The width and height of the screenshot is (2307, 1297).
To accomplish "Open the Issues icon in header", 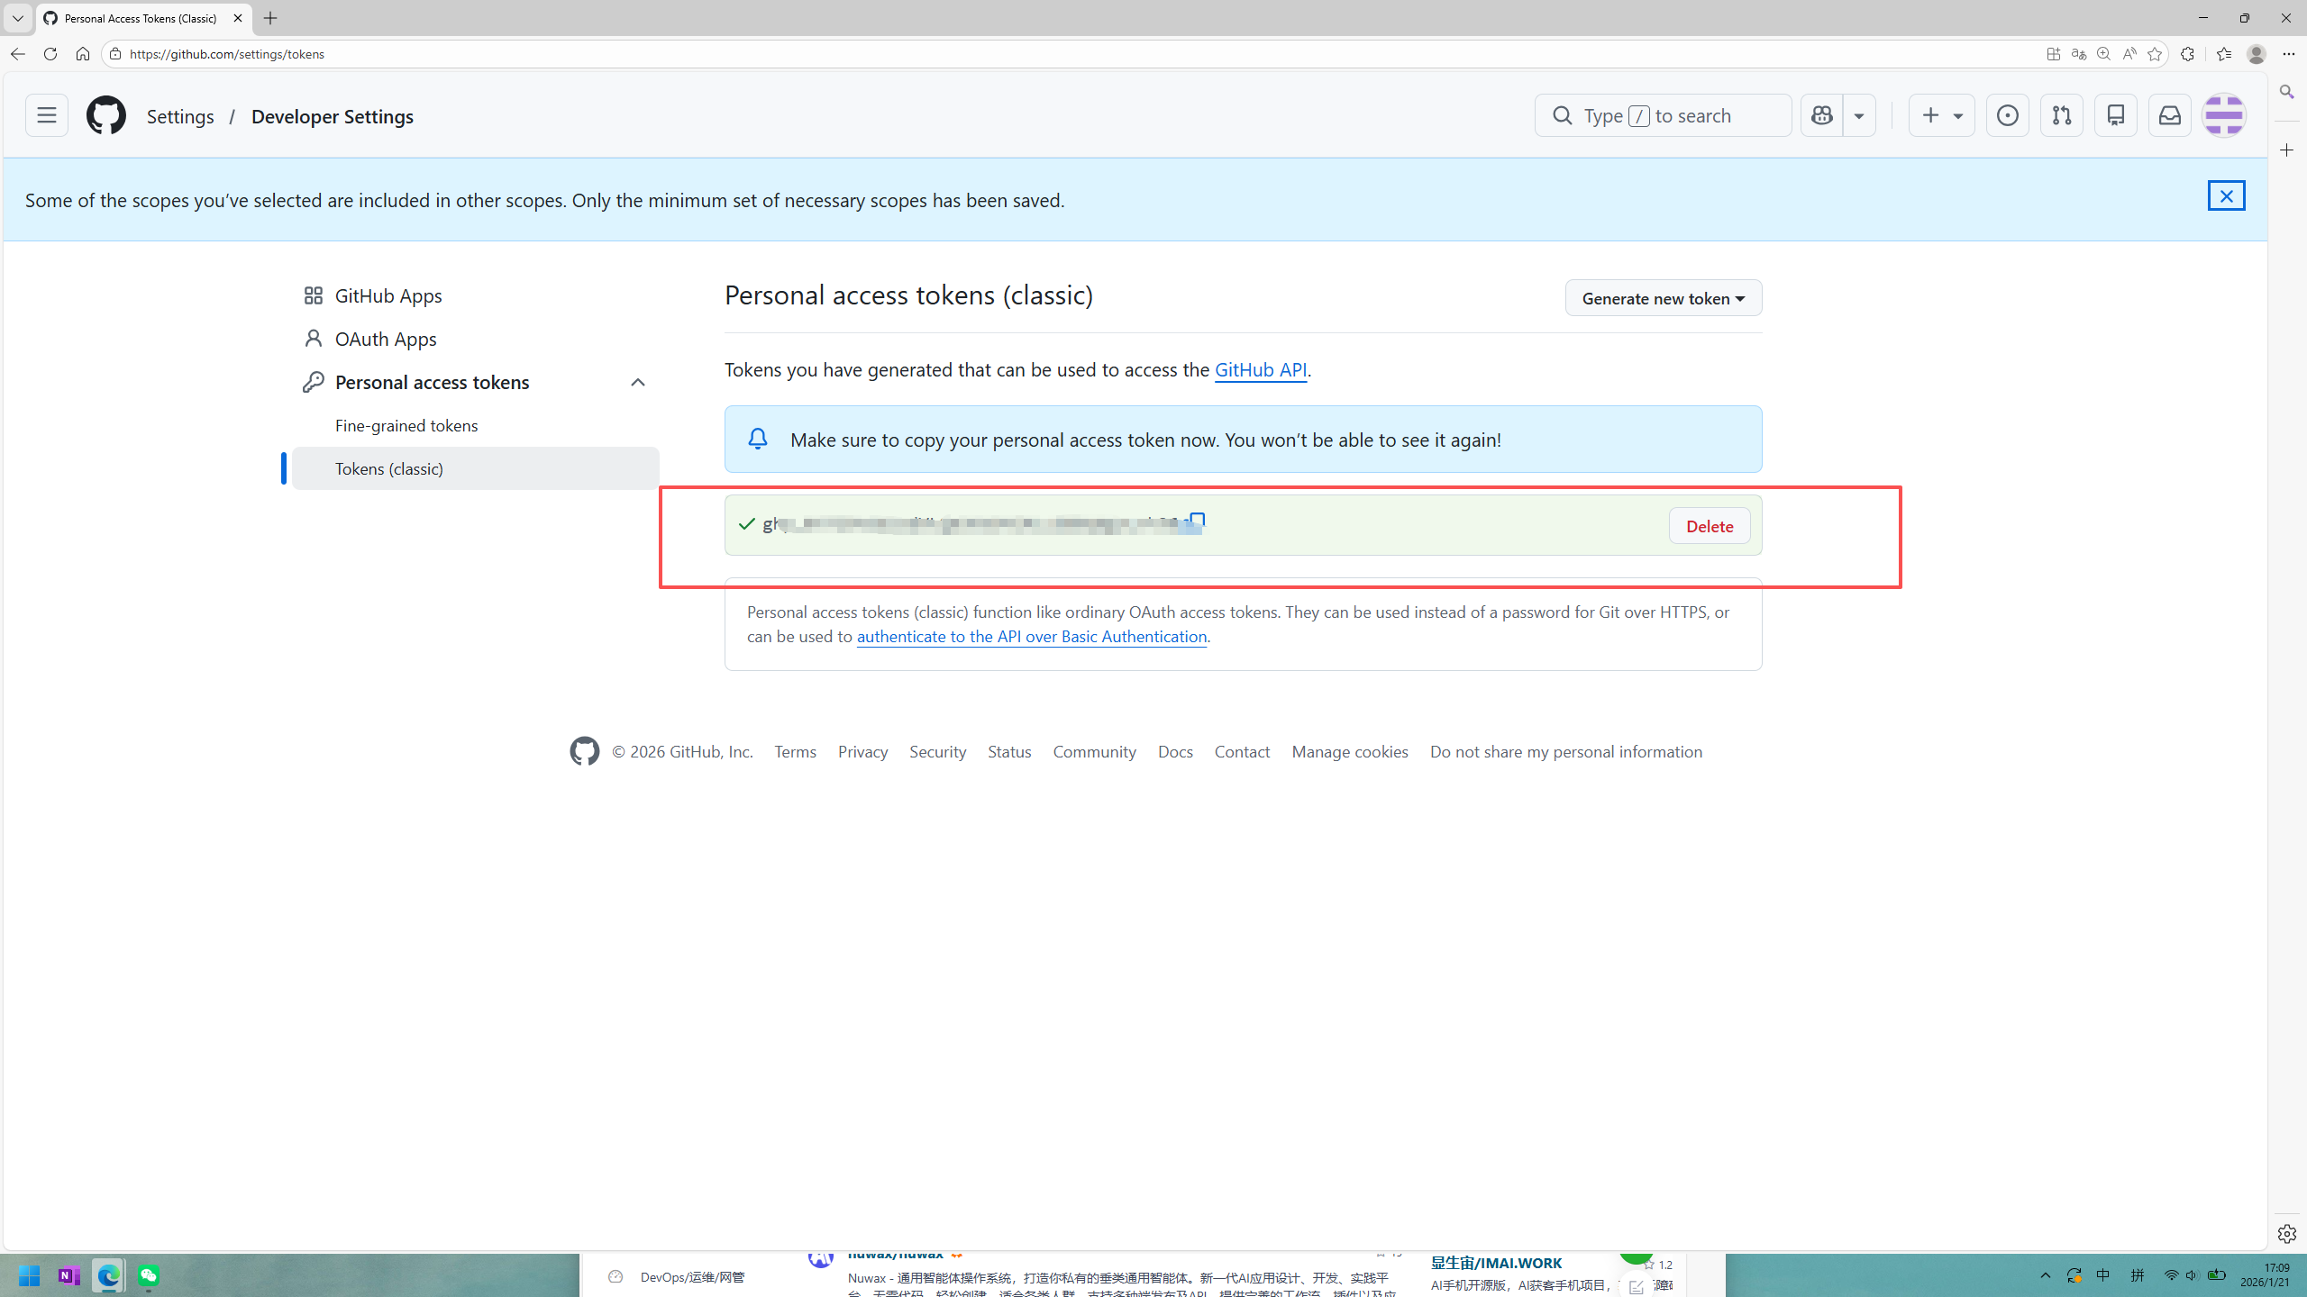I will click(x=2007, y=115).
